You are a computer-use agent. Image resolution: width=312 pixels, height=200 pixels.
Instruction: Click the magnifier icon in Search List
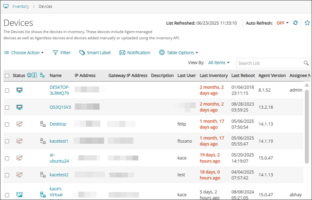point(306,63)
